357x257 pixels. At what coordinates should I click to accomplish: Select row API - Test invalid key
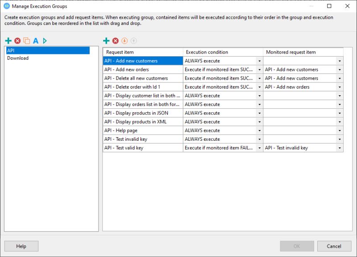coord(143,139)
